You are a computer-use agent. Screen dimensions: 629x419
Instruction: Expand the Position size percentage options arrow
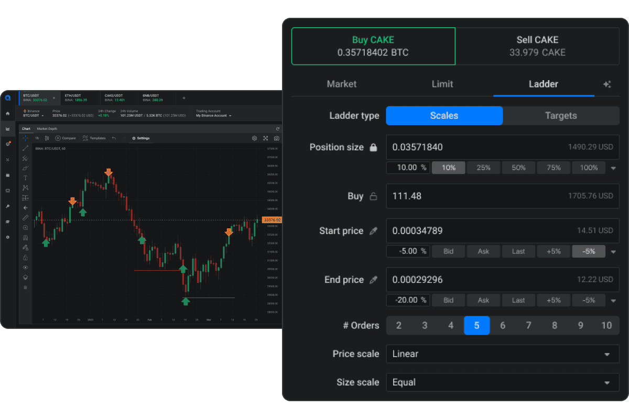click(613, 168)
